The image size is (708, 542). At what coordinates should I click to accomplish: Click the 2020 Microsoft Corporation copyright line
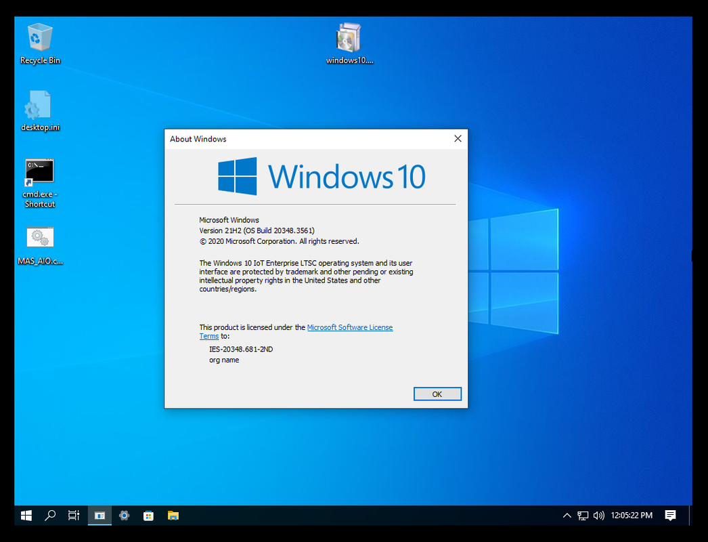279,241
